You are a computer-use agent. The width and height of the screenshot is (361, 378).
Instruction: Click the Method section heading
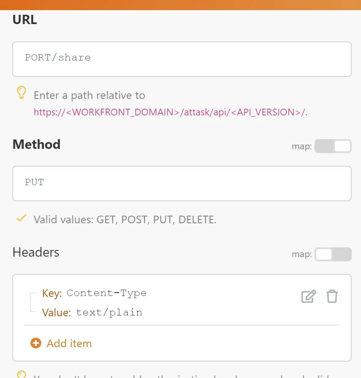36,145
